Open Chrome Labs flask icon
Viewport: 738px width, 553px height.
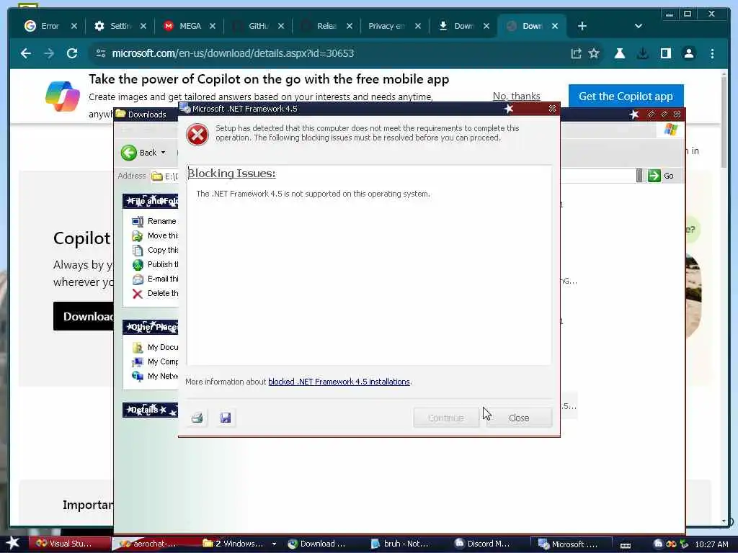(x=620, y=53)
